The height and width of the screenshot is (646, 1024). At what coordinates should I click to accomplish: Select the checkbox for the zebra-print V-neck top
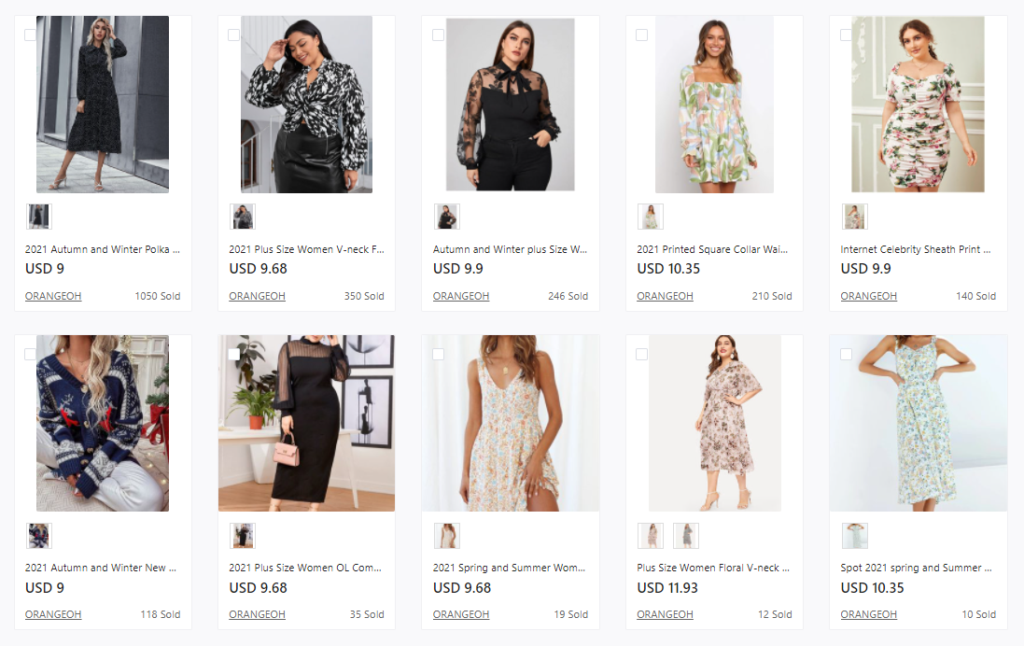click(233, 35)
